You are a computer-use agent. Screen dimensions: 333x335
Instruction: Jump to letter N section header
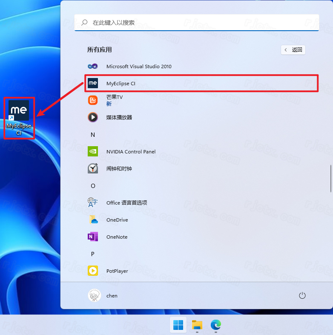tap(93, 135)
